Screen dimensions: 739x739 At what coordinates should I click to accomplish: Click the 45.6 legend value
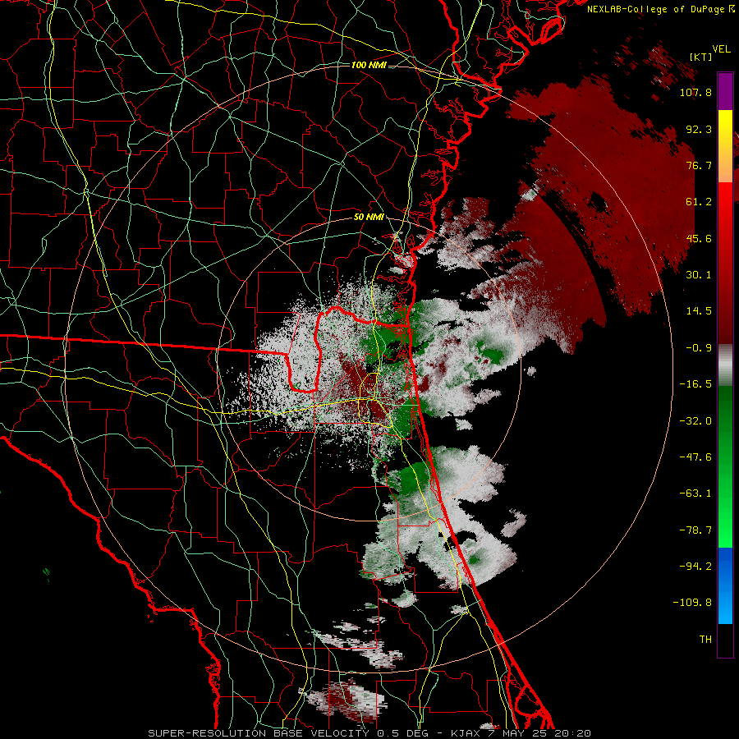[699, 238]
